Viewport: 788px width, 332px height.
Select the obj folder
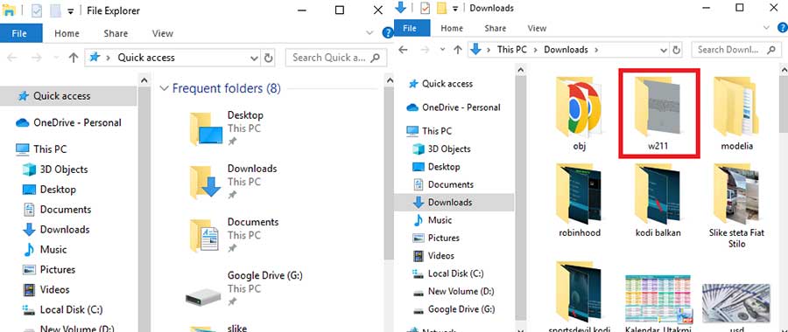[x=580, y=114]
